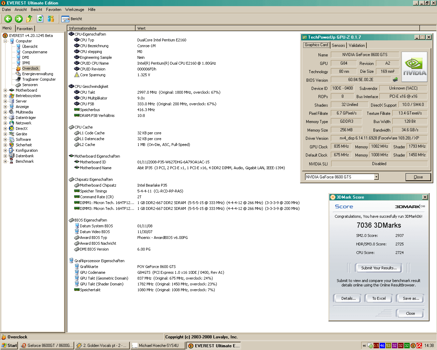
Task: Export 3DMark score To Excel
Action: (379, 298)
